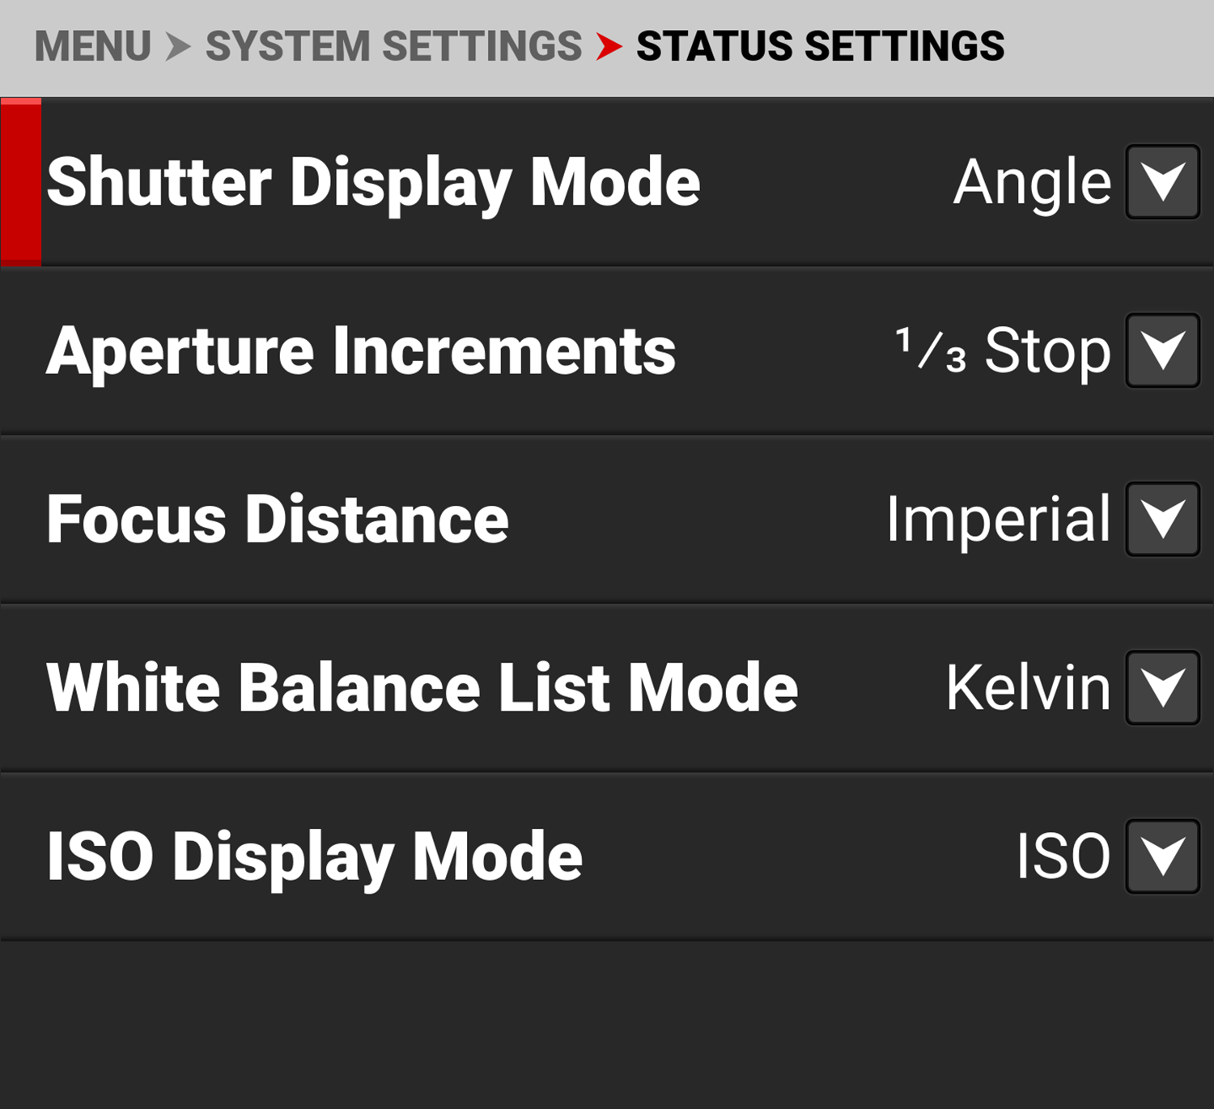
Task: Click the gray breadcrumb arrow after MENU
Action: pyautogui.click(x=178, y=46)
